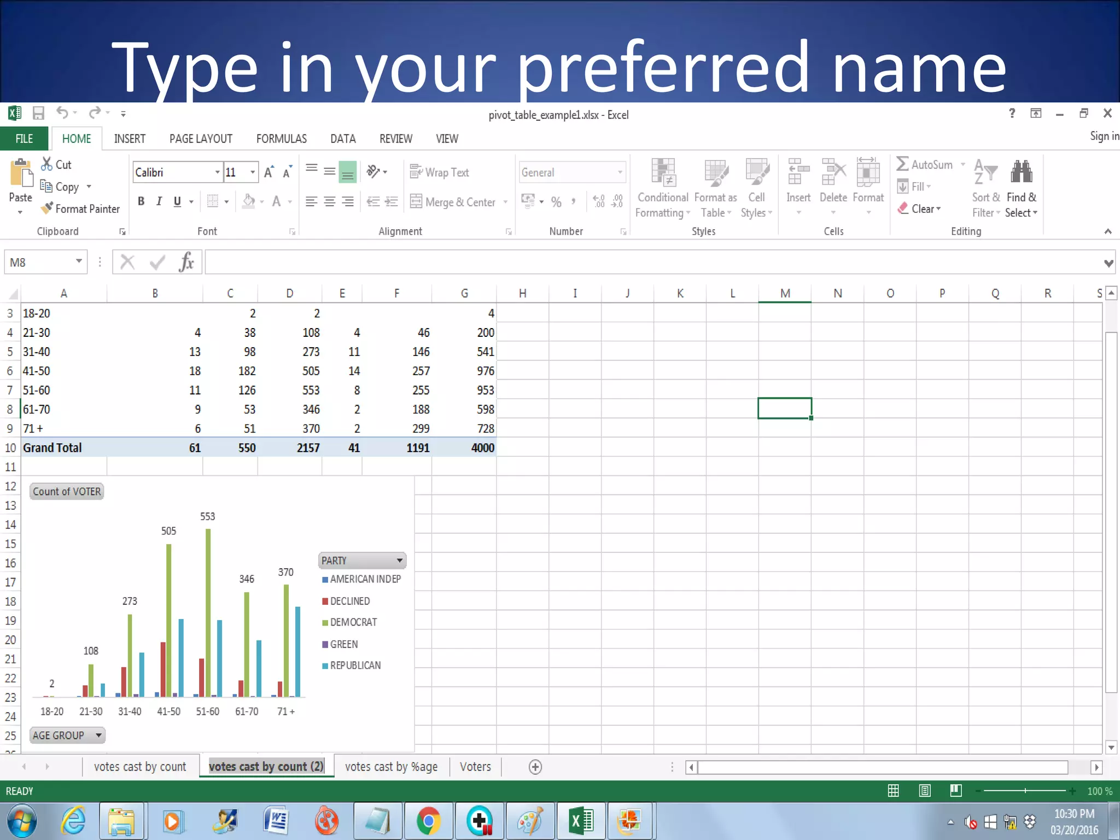This screenshot has height=840, width=1120.
Task: Expand the font name Calibri dropdown
Action: (217, 172)
